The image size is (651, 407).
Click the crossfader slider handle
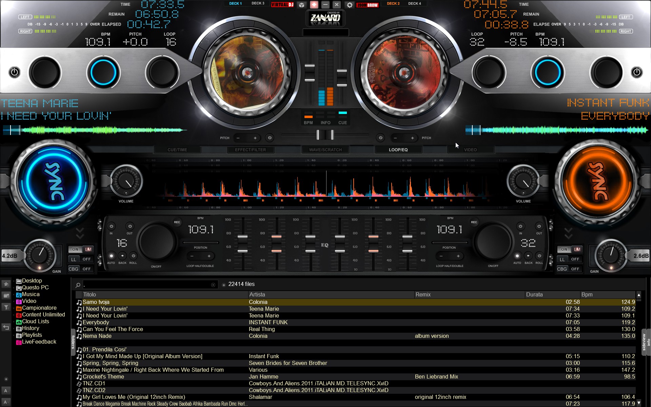pos(325,135)
